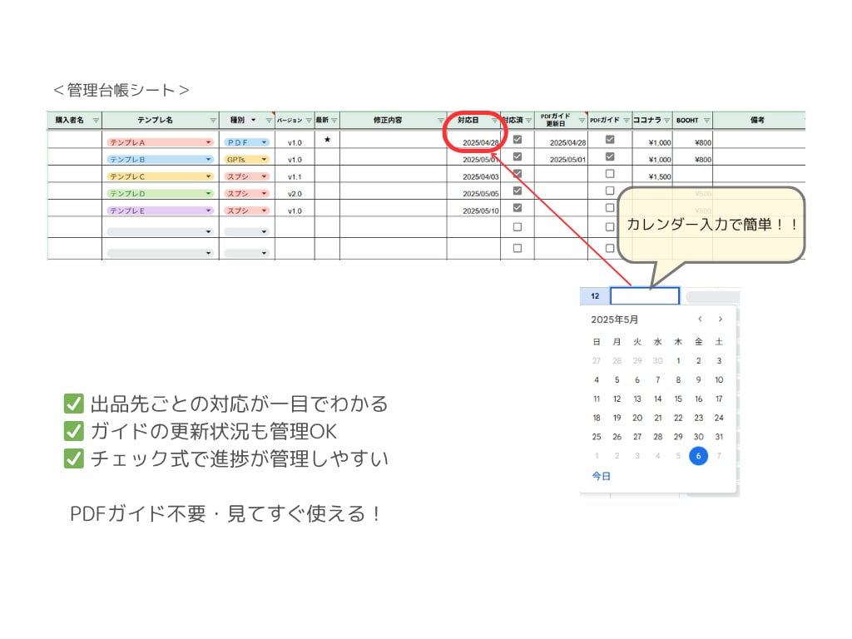This screenshot has height=639, width=852.
Task: Pick date 15 in the calendar
Action: click(678, 399)
